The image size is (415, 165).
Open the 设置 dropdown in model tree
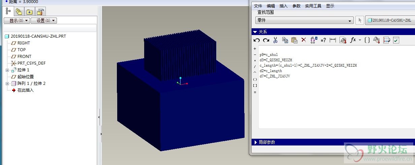43,21
